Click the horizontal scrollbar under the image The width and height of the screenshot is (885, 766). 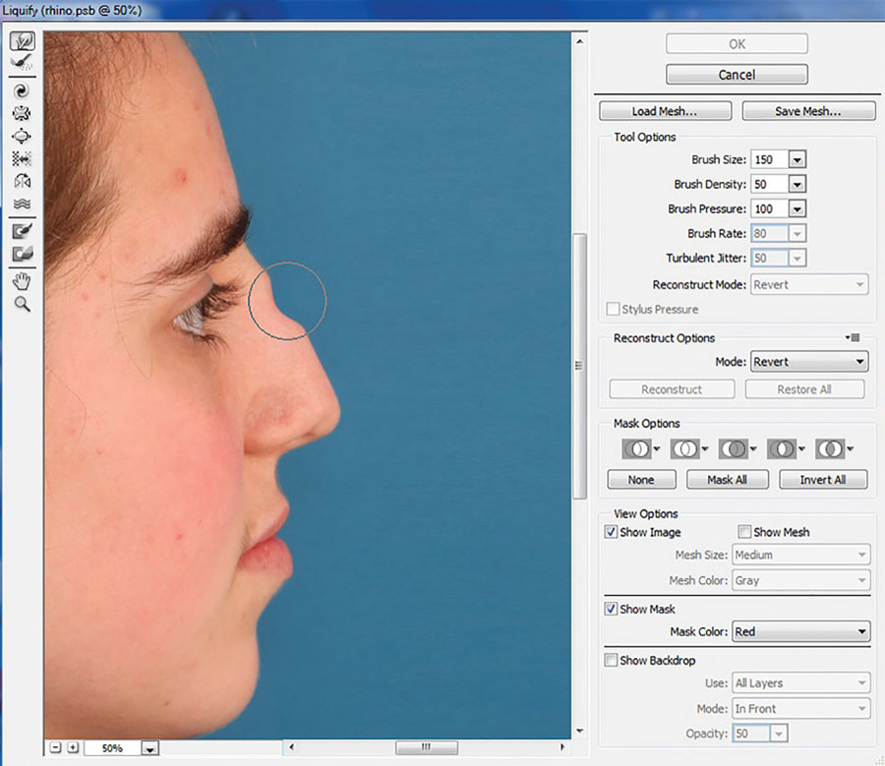click(x=425, y=748)
